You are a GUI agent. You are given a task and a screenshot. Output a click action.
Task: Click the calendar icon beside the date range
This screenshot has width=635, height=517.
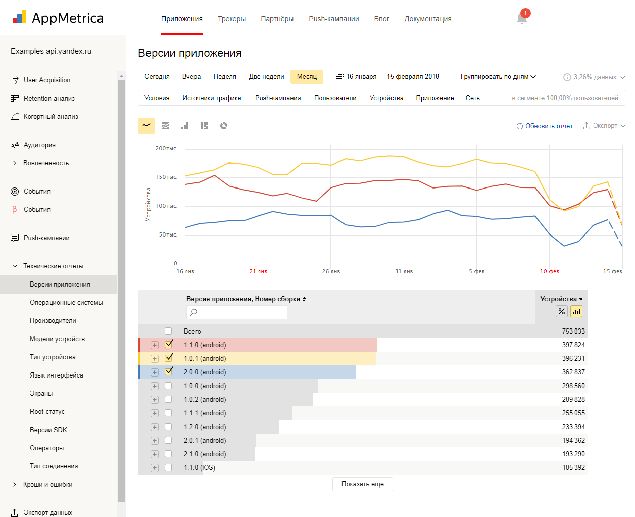(x=340, y=77)
